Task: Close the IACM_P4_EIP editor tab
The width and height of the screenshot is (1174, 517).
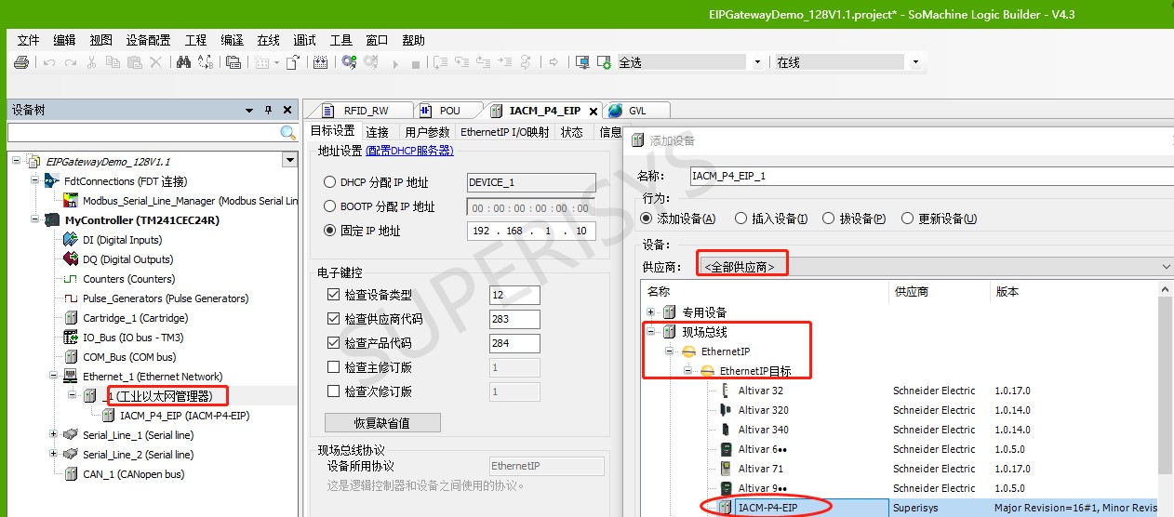Action: pyautogui.click(x=592, y=111)
